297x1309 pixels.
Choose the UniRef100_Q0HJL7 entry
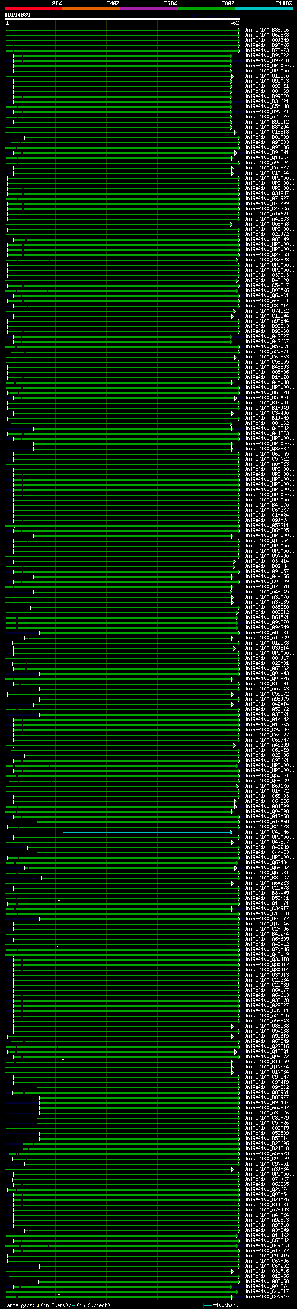[266, 658]
